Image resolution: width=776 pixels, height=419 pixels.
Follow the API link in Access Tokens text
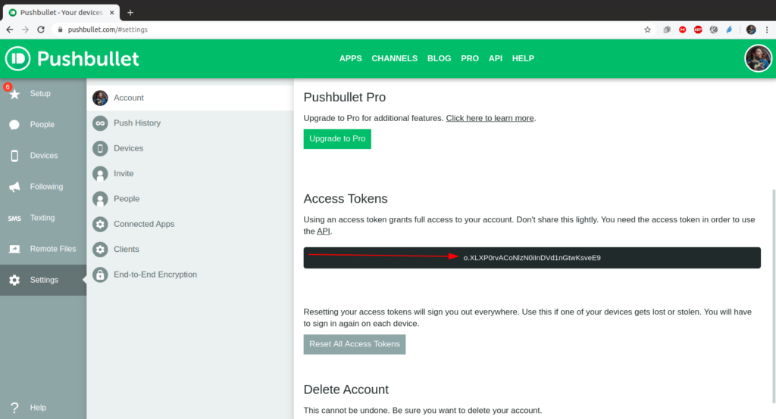point(323,231)
